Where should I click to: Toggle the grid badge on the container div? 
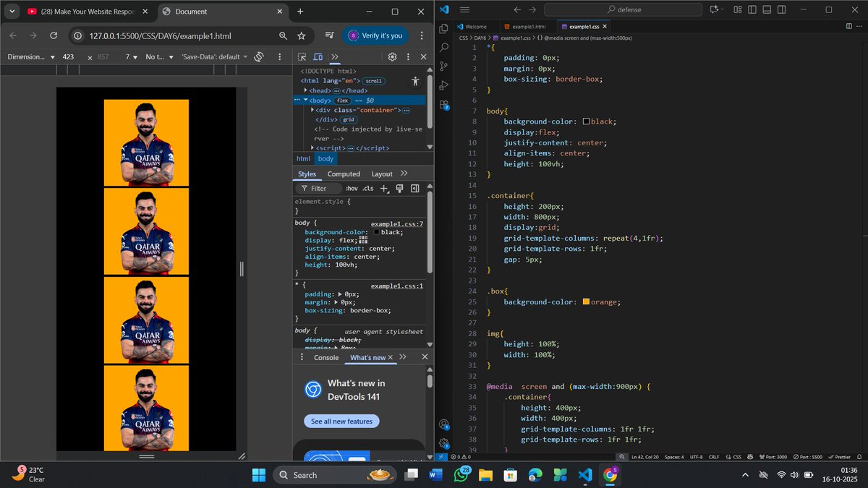[349, 119]
